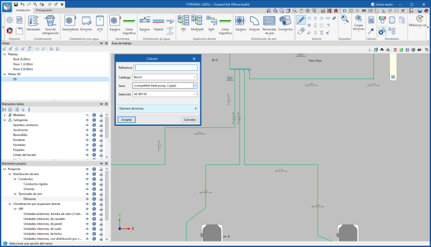Toggle visibility of Escaleras category
Screen dimensions: 431x247
pos(87,140)
